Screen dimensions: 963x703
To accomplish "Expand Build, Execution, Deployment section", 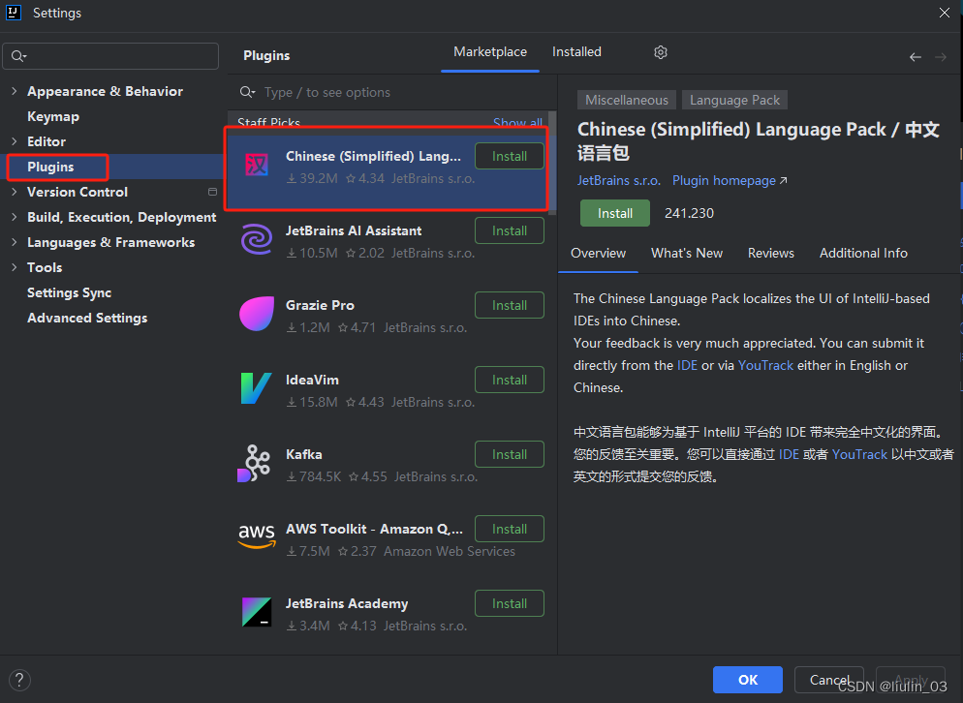I will click(x=15, y=217).
